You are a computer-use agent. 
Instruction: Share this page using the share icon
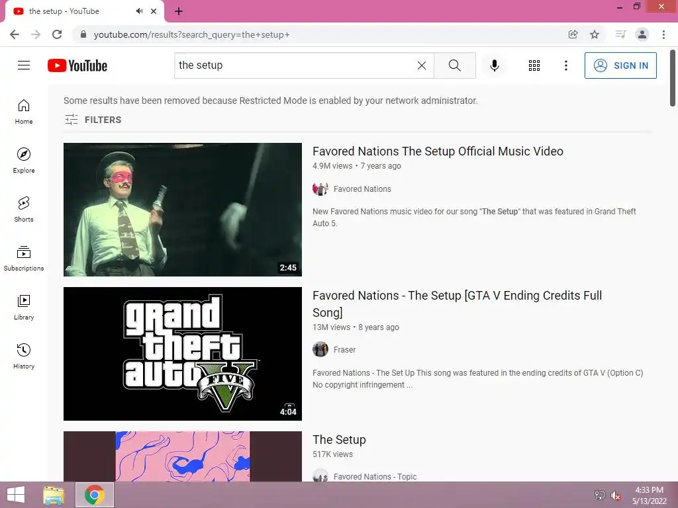pyautogui.click(x=573, y=34)
